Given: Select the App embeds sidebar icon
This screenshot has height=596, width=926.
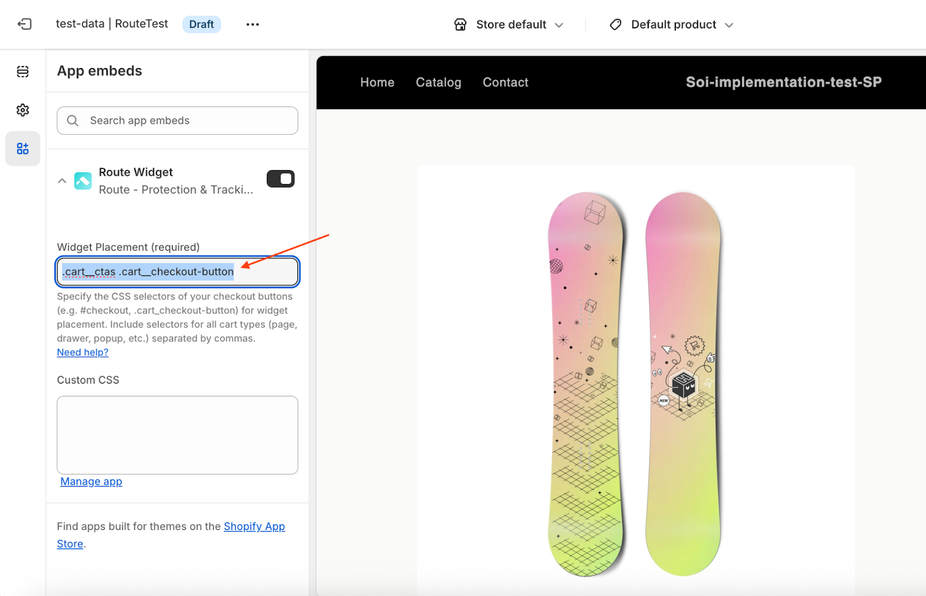Looking at the screenshot, I should click(x=23, y=149).
